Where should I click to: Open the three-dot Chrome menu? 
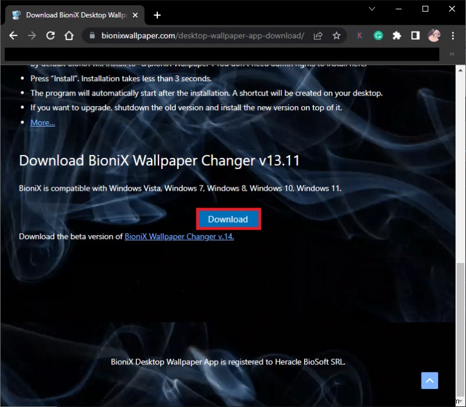[x=453, y=36]
